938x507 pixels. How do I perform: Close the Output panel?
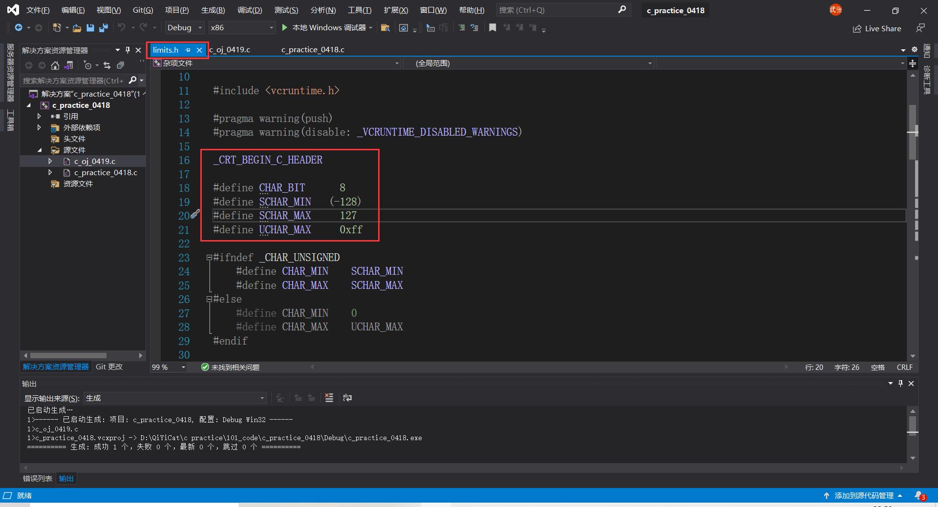click(x=911, y=384)
